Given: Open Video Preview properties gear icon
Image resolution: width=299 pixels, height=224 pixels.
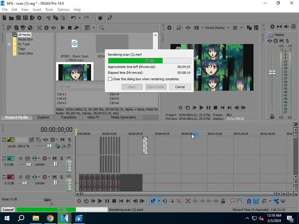Looking at the screenshot, I should tap(169, 28).
